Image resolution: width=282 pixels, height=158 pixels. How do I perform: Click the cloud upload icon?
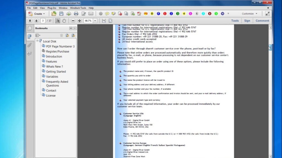tap(69, 14)
